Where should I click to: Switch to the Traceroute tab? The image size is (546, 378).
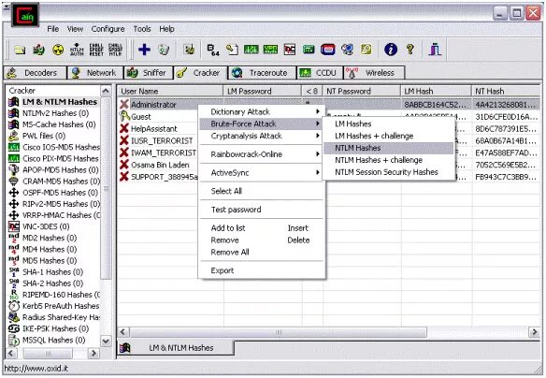pyautogui.click(x=262, y=73)
